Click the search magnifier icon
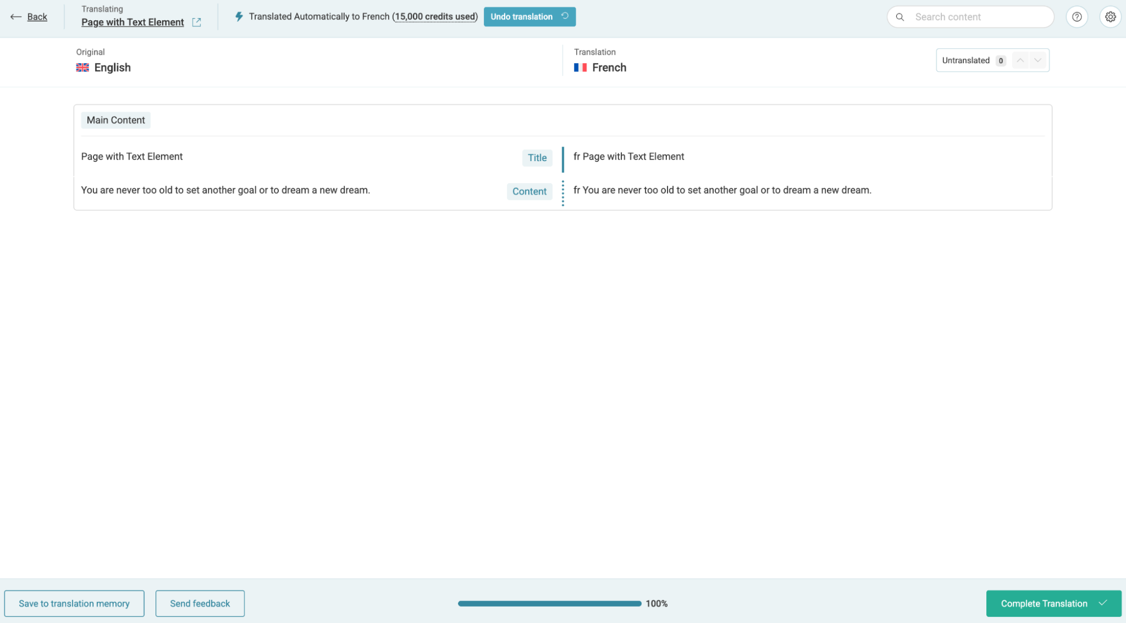 900,17
